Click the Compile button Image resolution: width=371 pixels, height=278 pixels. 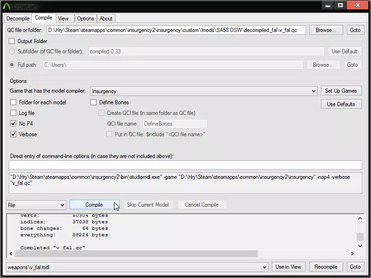click(x=94, y=205)
